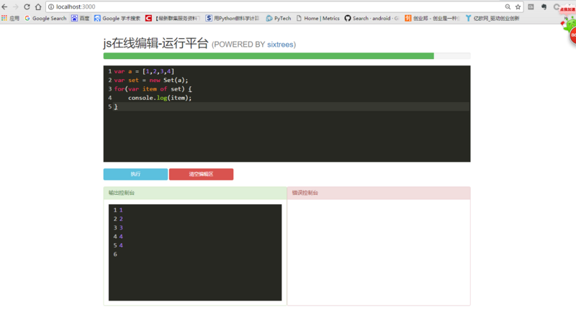Click empty output line 6 number

point(115,254)
